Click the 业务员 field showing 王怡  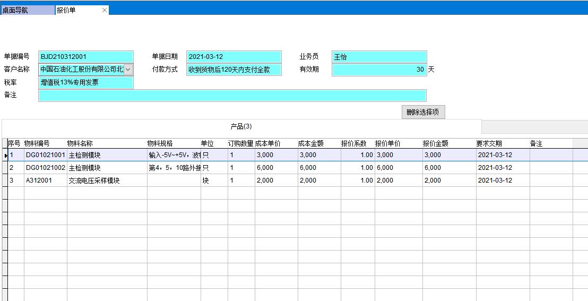379,57
